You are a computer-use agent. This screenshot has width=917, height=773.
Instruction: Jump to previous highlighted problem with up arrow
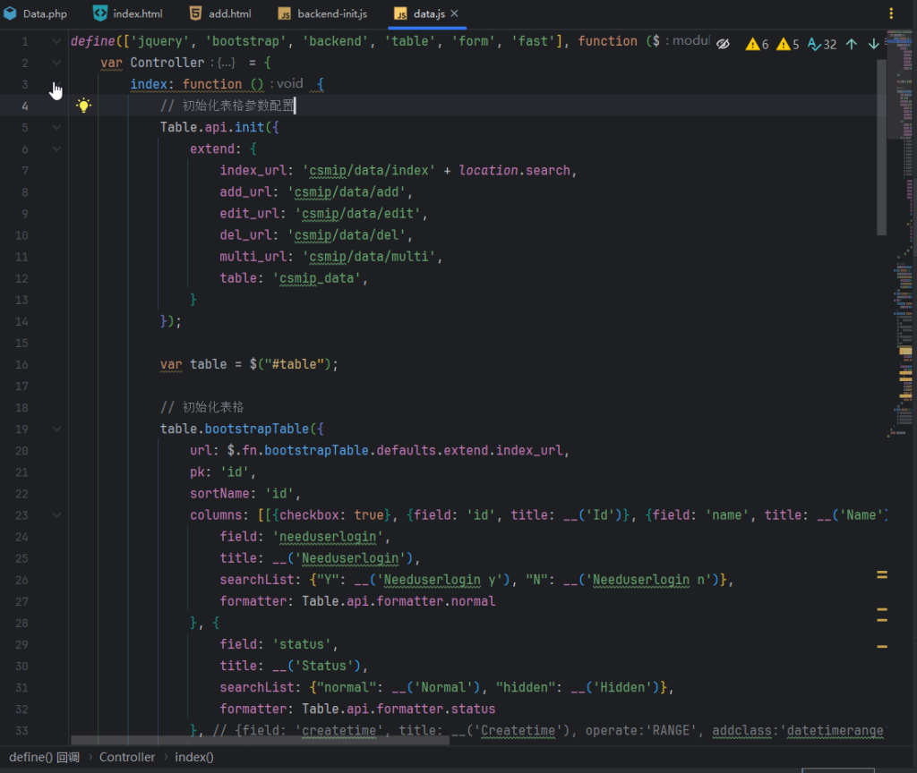[x=852, y=44]
